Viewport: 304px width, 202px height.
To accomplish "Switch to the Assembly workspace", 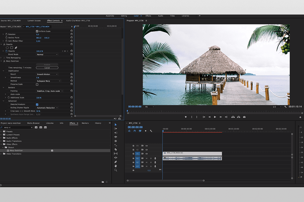I will tap(110, 16).
